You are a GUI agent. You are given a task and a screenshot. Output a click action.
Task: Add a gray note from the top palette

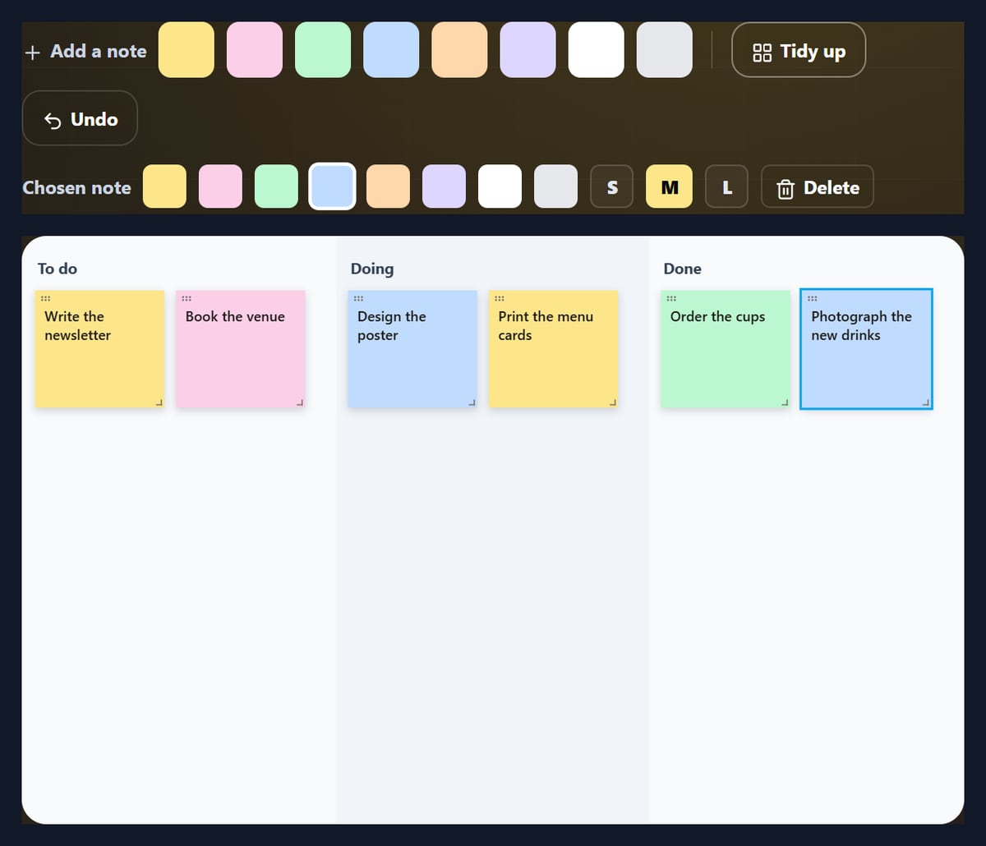pos(665,50)
